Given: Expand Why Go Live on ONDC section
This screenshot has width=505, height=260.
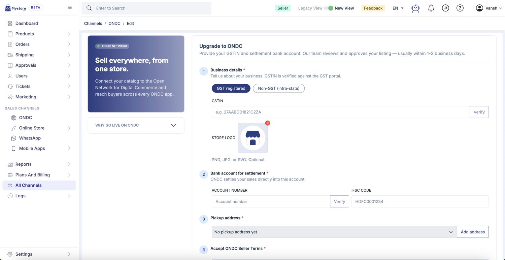Looking at the screenshot, I should (136, 125).
